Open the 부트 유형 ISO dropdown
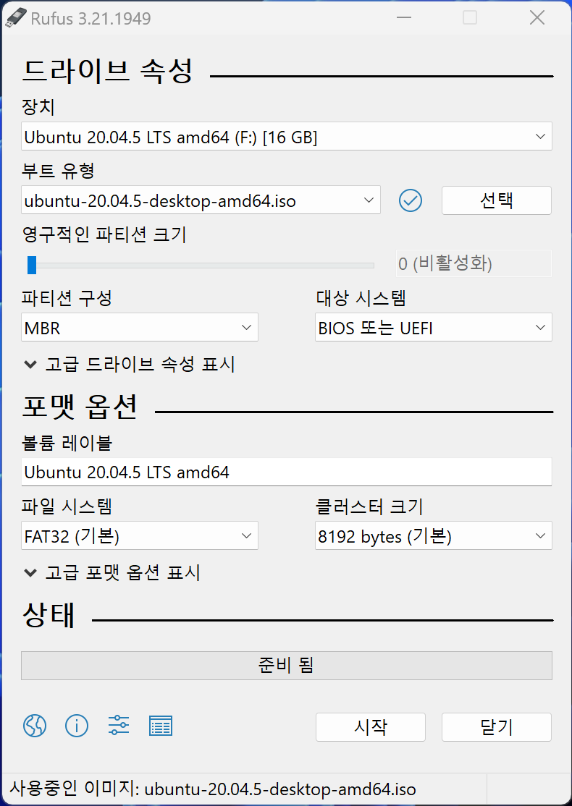The image size is (572, 806). click(201, 200)
